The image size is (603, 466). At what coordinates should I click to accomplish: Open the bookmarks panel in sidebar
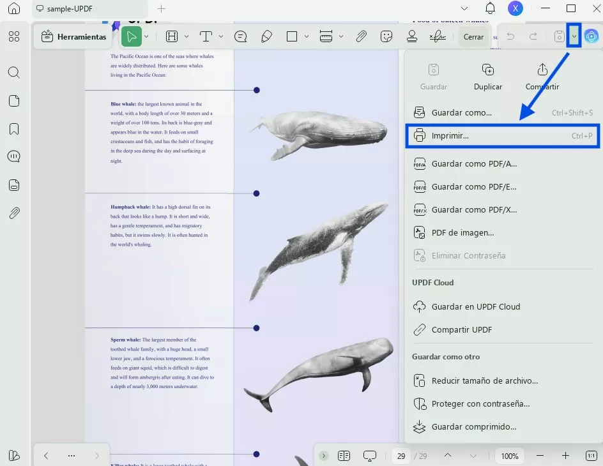click(14, 129)
